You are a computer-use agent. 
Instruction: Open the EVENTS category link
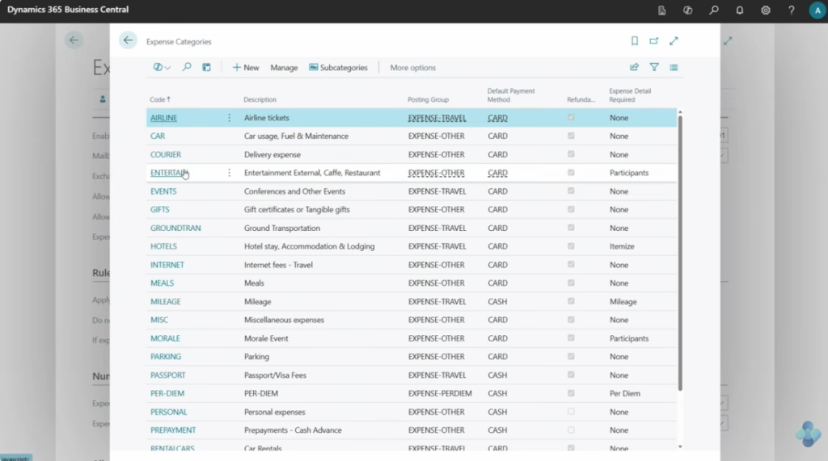click(x=163, y=191)
